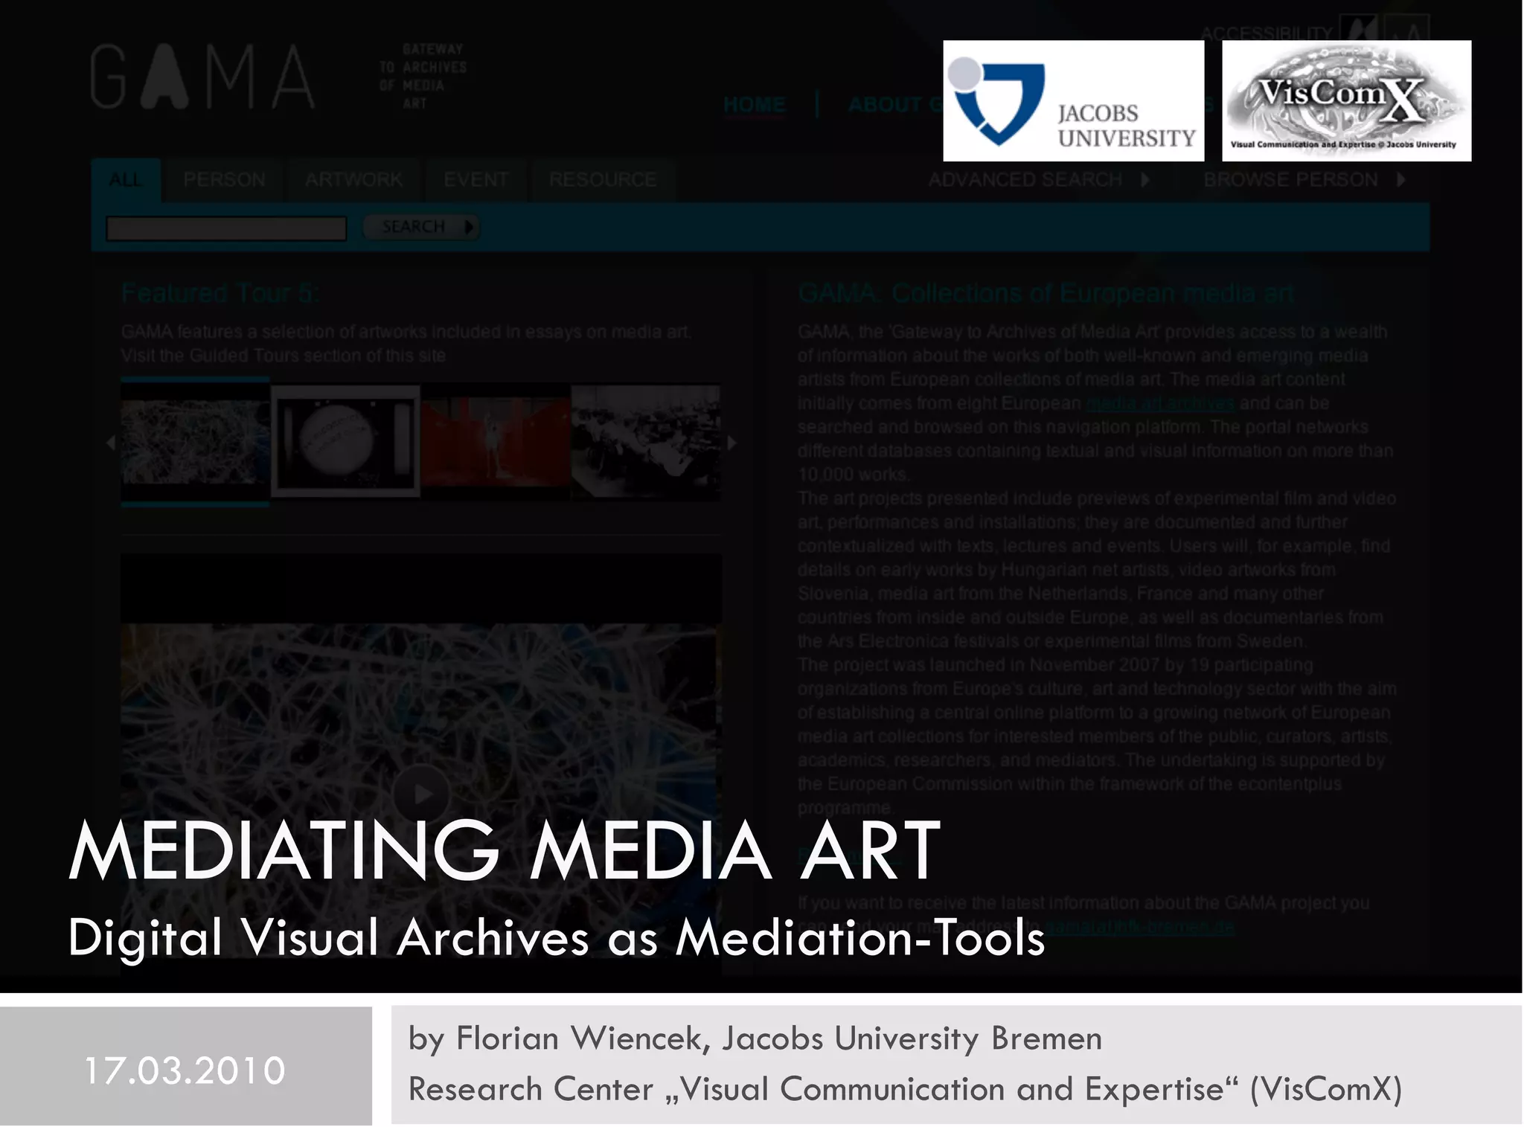This screenshot has height=1127, width=1524.
Task: Select the EVENT tab
Action: pos(476,180)
